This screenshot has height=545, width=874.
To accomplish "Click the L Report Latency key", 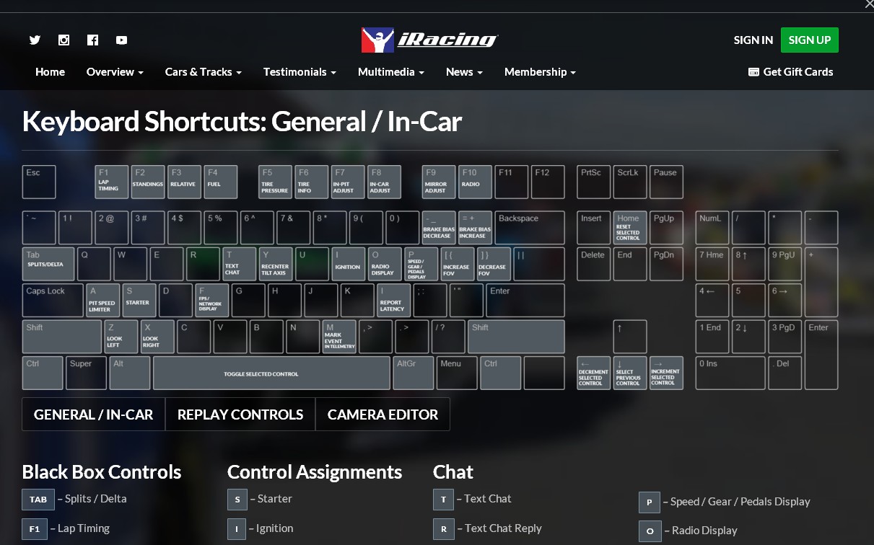I will (x=393, y=301).
